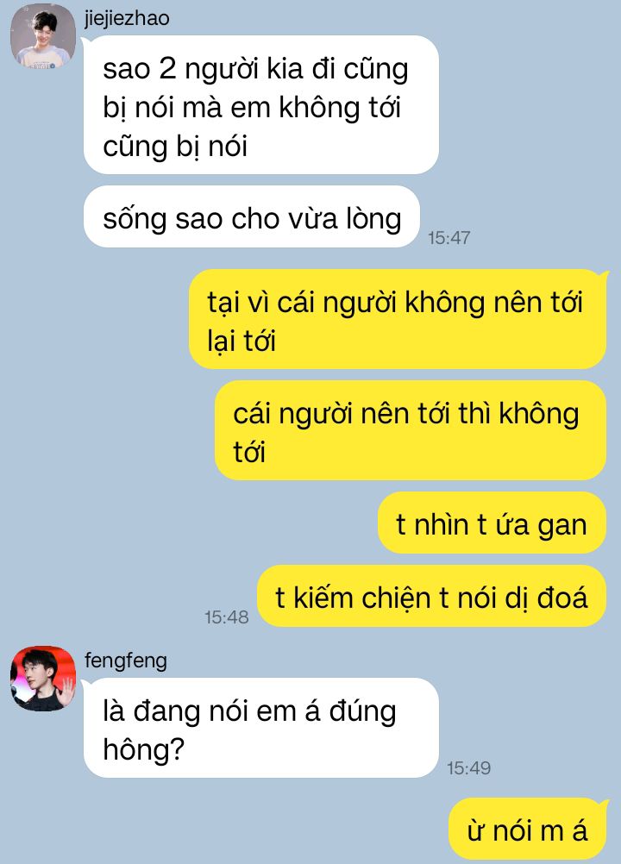Tap the fengfeng username label
The image size is (621, 864).
coord(126,661)
